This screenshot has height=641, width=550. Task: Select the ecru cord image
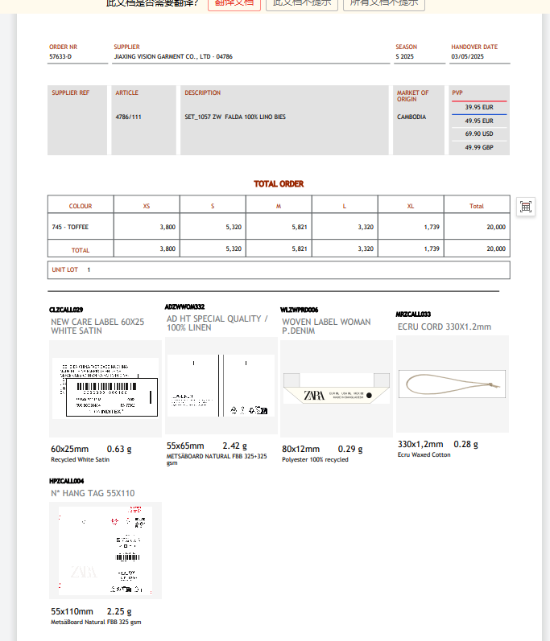tap(452, 384)
